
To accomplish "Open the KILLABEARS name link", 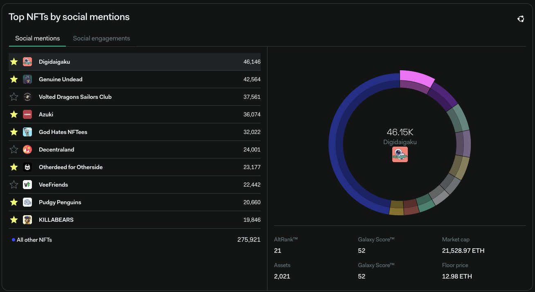I will pyautogui.click(x=56, y=220).
